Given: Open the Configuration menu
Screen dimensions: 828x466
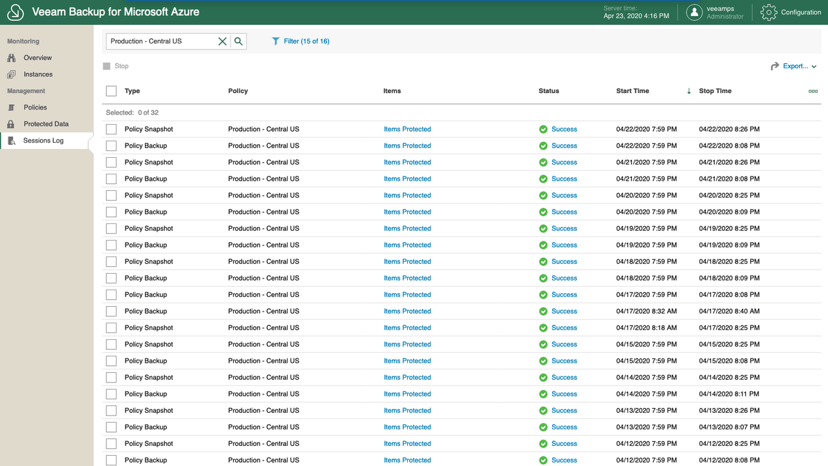Looking at the screenshot, I should click(x=801, y=12).
